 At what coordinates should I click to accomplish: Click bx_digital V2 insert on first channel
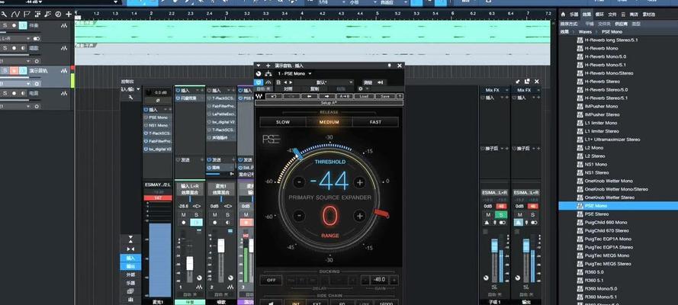tap(157, 149)
